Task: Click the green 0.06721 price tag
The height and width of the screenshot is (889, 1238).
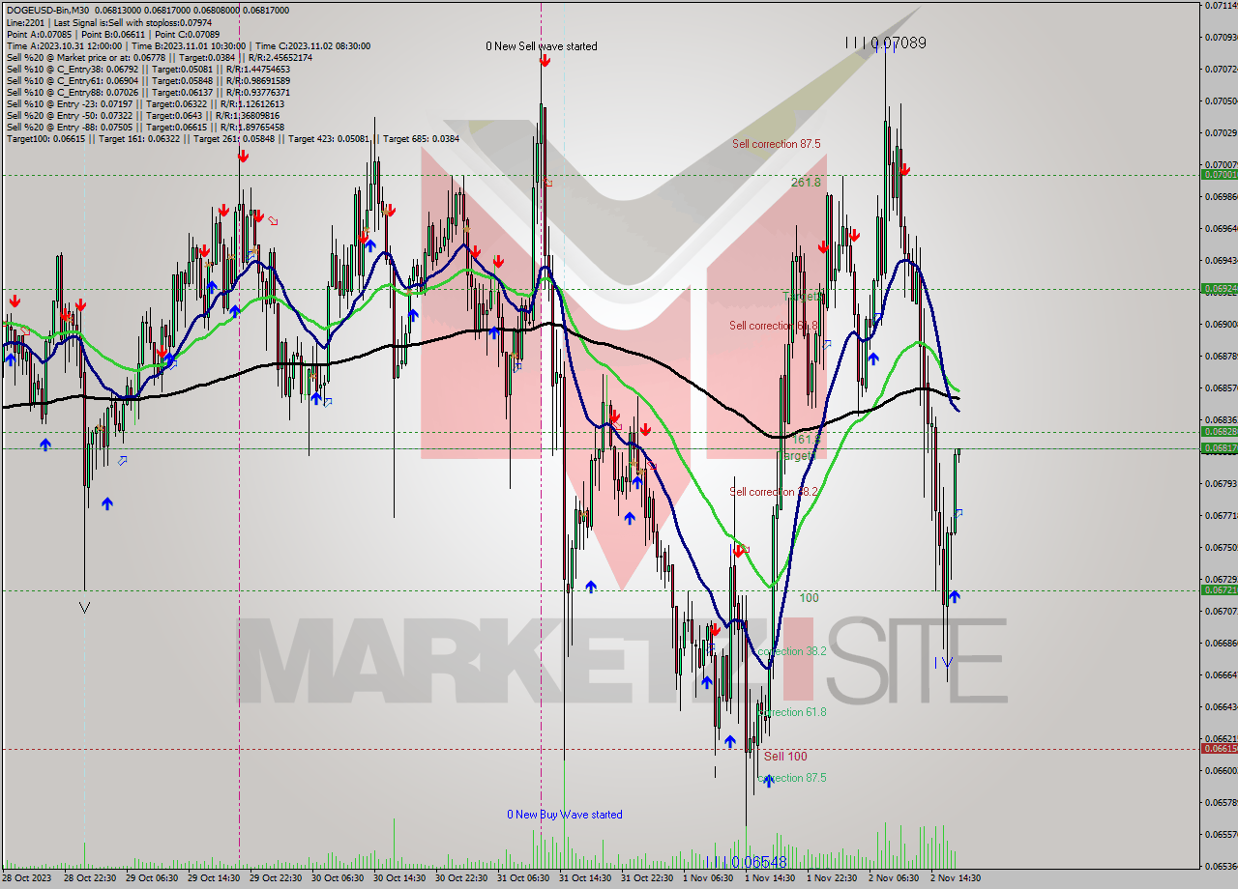Action: pyautogui.click(x=1218, y=589)
